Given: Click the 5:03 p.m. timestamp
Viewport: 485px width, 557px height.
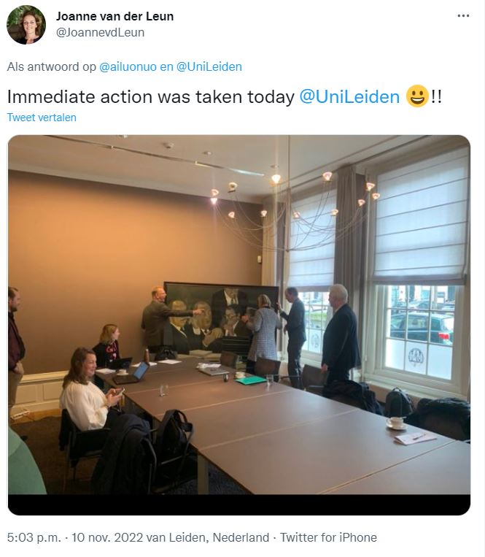Looking at the screenshot, I should (34, 537).
